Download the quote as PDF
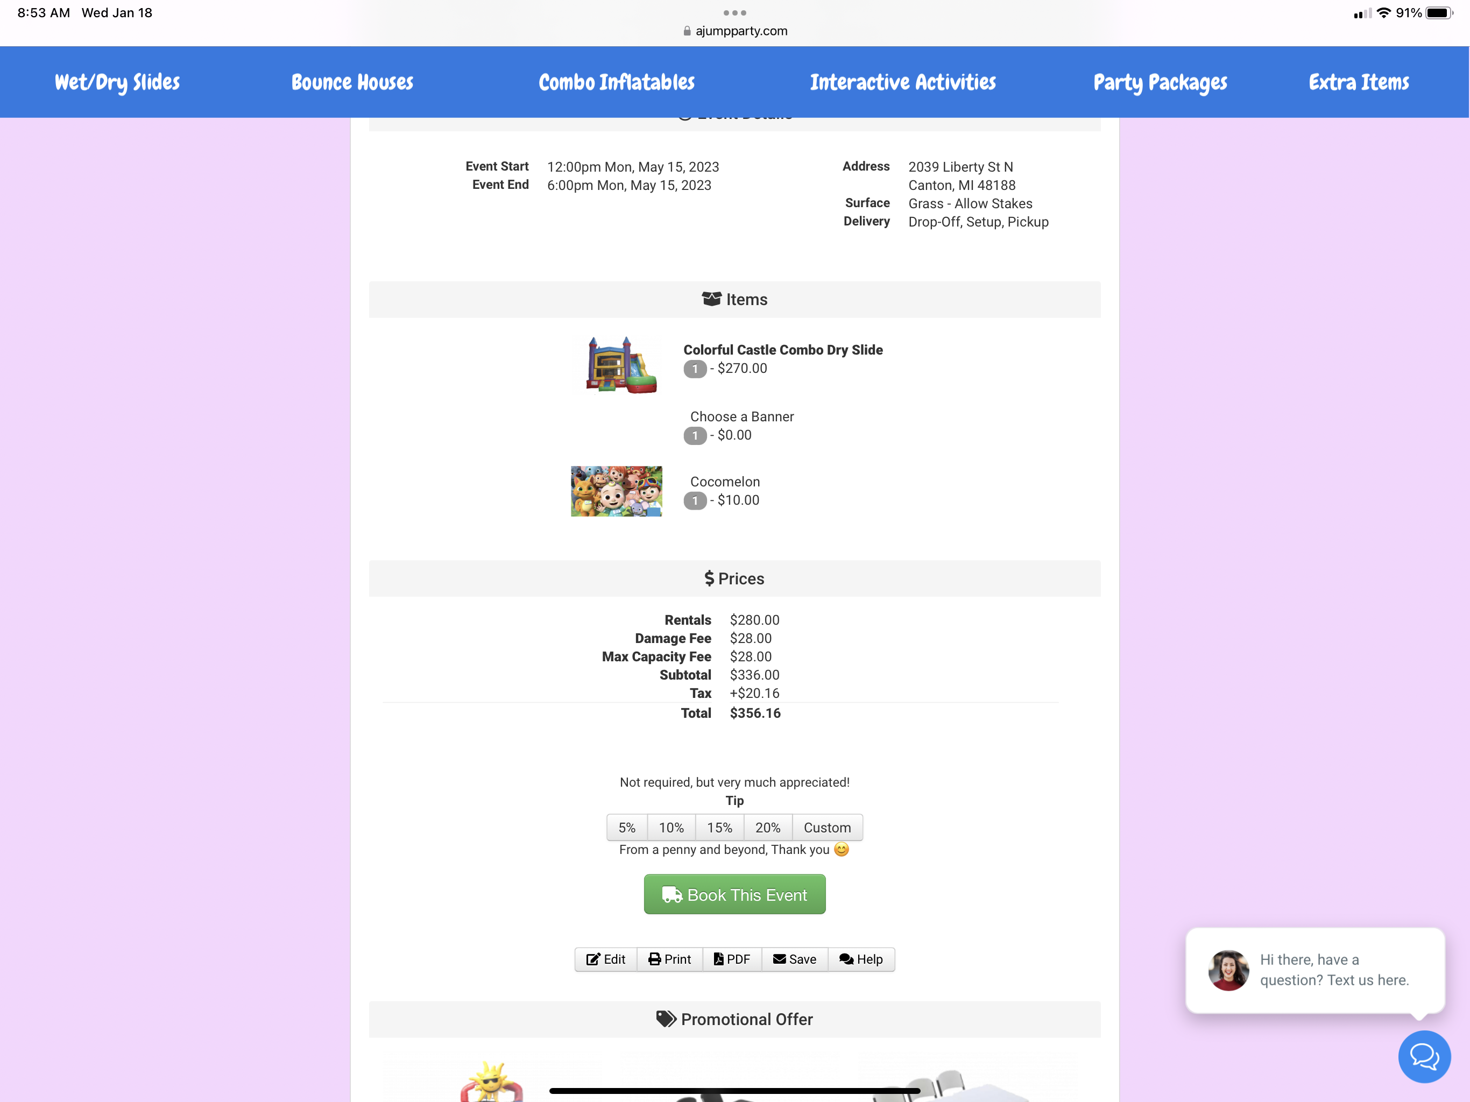The width and height of the screenshot is (1470, 1102). (732, 959)
